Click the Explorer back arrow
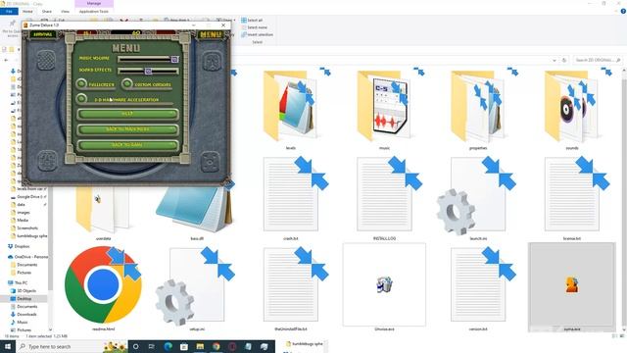 (x=6, y=60)
